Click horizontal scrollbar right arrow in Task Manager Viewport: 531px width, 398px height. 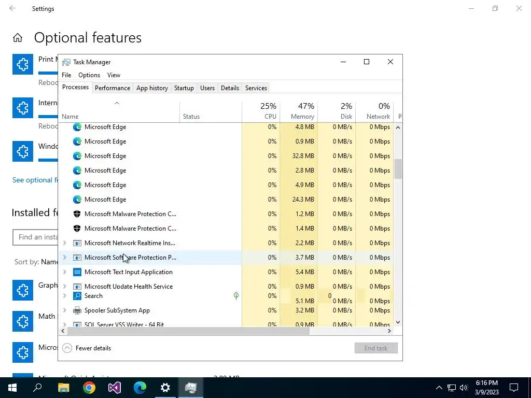click(x=389, y=331)
